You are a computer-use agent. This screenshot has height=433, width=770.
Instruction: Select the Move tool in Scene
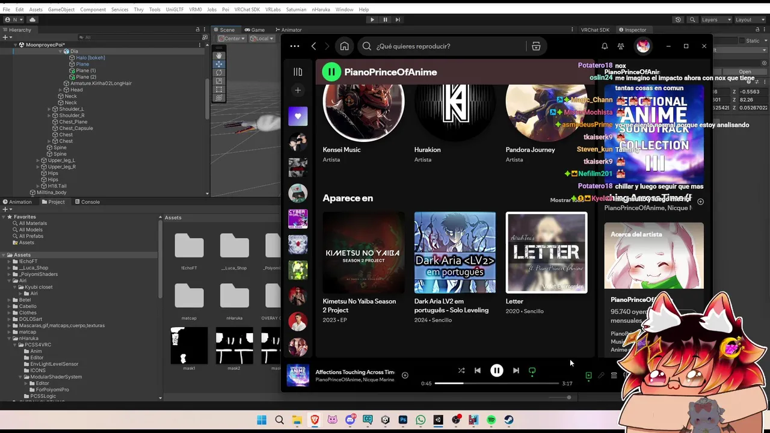coord(219,64)
